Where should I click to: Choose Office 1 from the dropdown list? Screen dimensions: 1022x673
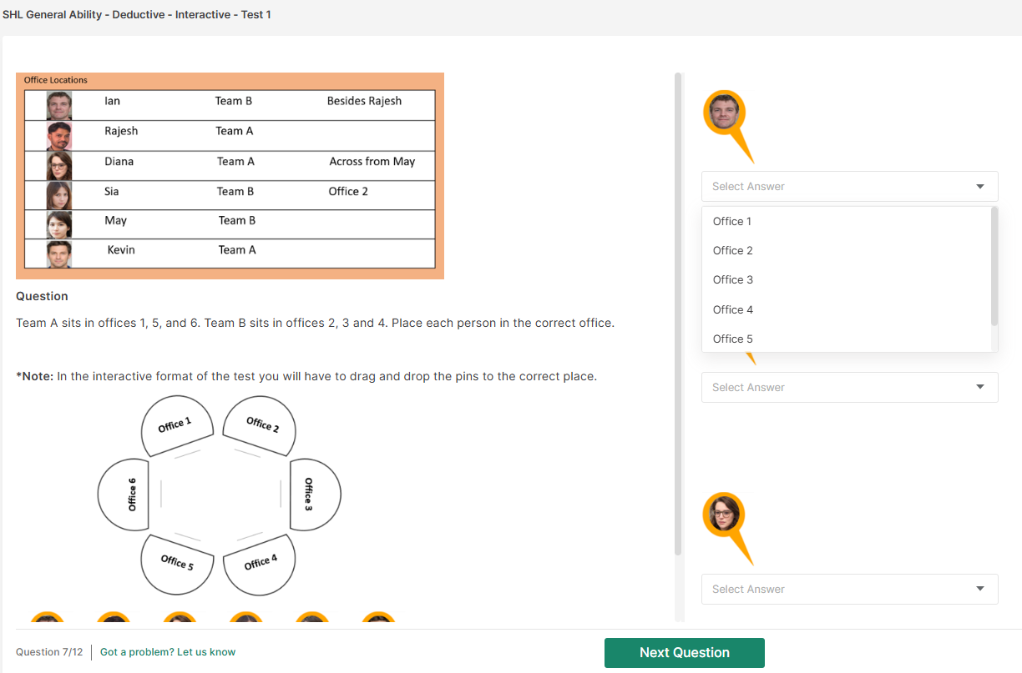coord(732,222)
